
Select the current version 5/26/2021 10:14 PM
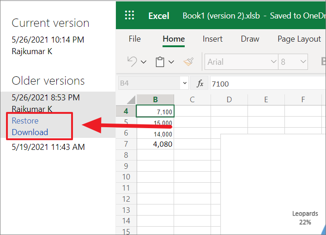pyautogui.click(x=48, y=40)
